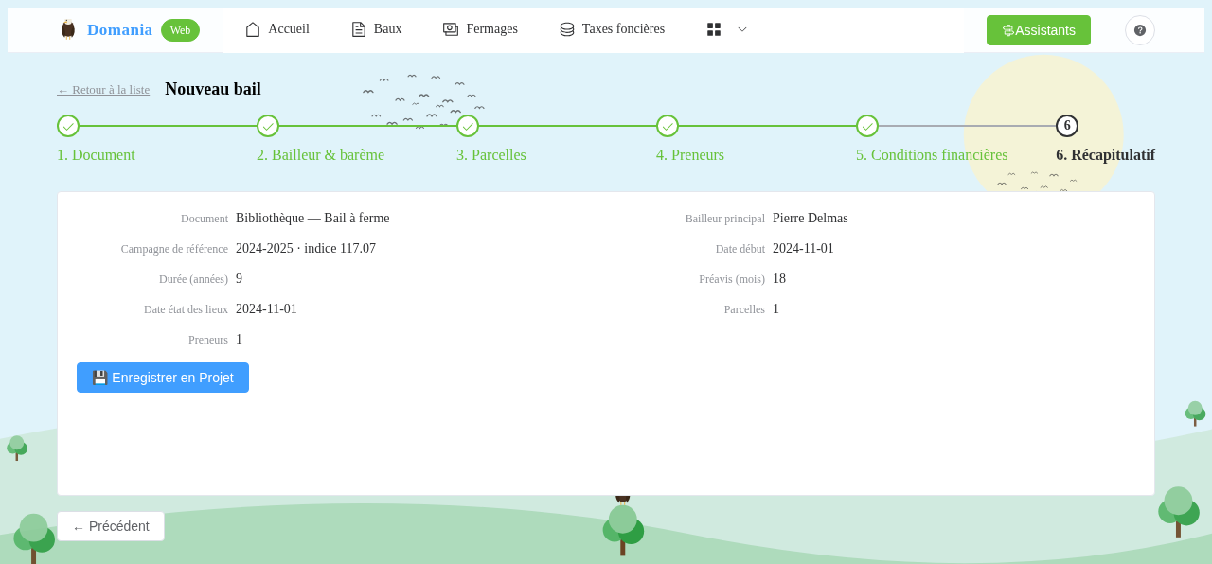Open the apps grid icon
This screenshot has width=1212, height=564.
[714, 29]
